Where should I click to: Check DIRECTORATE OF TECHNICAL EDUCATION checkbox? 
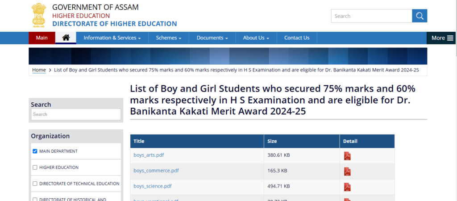[35, 184]
